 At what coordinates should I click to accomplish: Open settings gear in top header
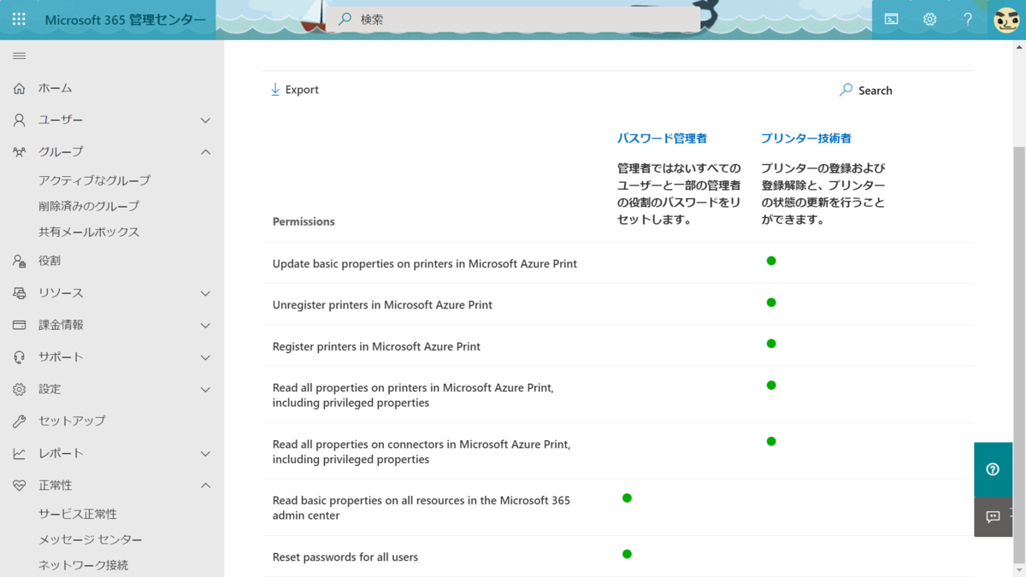[929, 19]
